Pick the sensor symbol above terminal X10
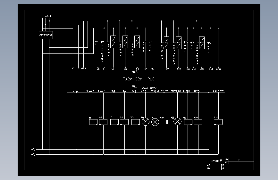Image resolution: width=278 pixels, height=180 pixels. click(x=179, y=43)
